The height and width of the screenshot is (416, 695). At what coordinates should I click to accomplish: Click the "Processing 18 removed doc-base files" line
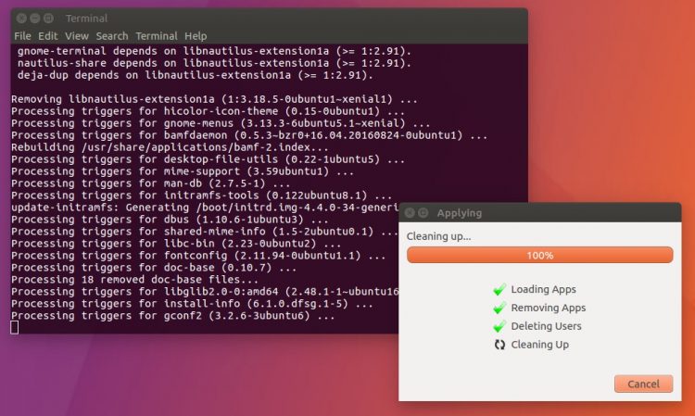point(134,280)
